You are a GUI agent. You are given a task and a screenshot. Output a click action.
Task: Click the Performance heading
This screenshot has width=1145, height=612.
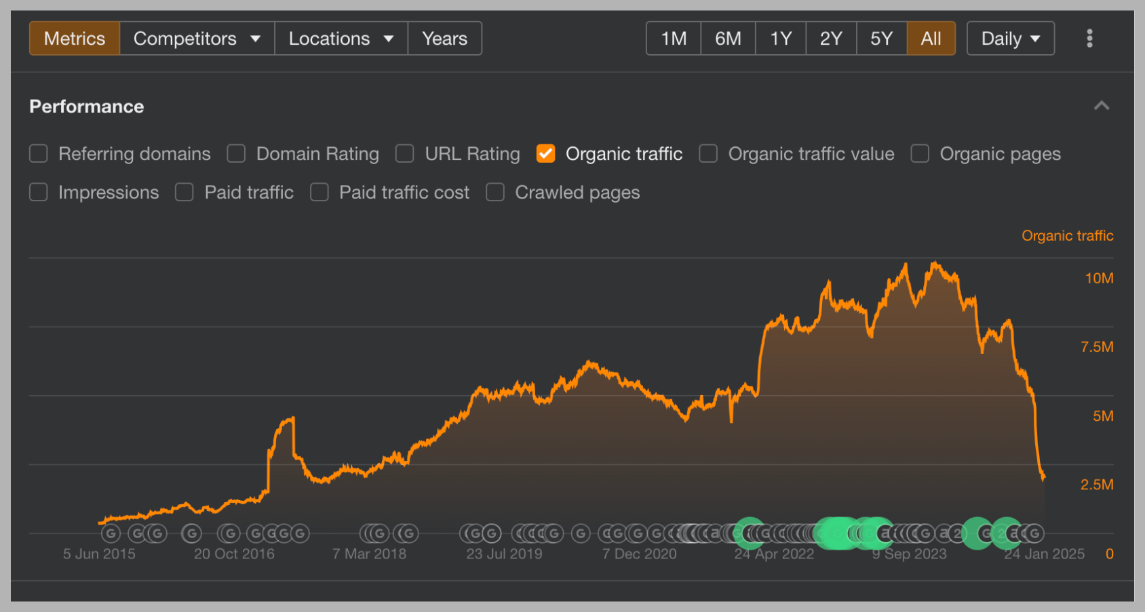[x=87, y=106]
